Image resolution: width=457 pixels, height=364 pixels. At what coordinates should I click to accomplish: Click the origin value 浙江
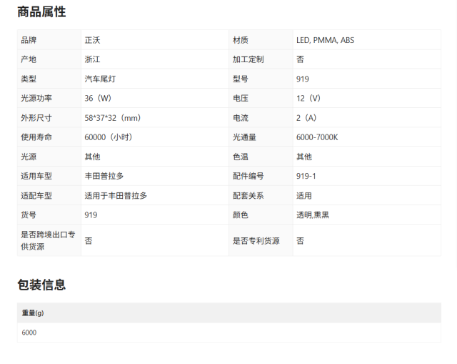point(92,59)
